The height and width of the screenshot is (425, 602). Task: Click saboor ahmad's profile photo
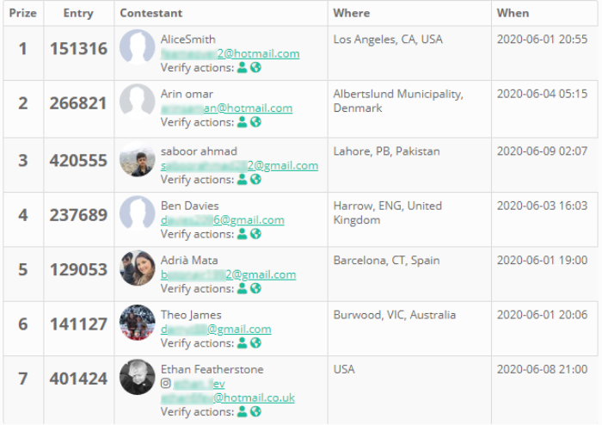[x=138, y=160]
